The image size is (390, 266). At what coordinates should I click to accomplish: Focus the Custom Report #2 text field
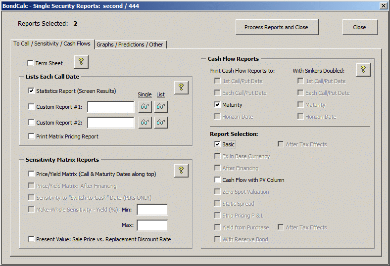(x=111, y=123)
